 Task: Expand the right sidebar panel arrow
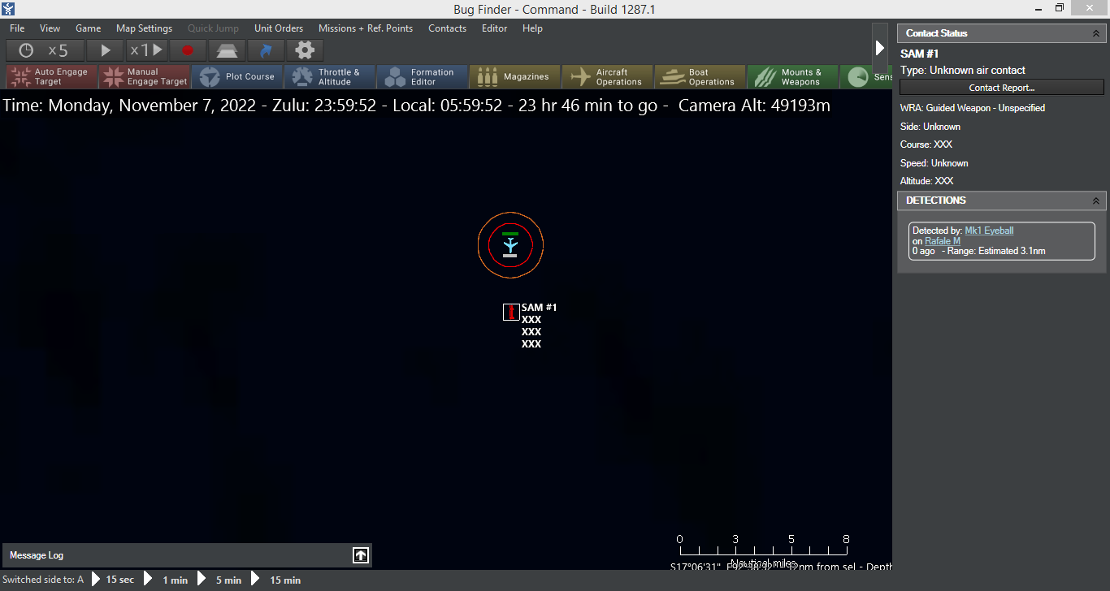[x=880, y=46]
